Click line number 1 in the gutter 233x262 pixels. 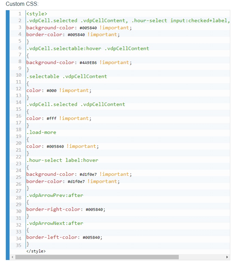(x=20, y=14)
